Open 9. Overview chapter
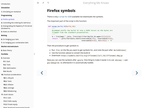The height and width of the screenshot is (108, 144). [5, 58]
